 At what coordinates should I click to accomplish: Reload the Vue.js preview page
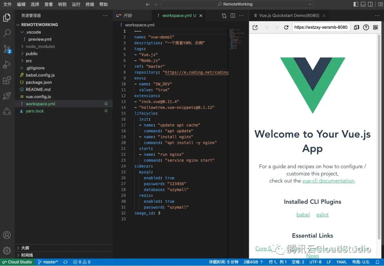tap(286, 27)
